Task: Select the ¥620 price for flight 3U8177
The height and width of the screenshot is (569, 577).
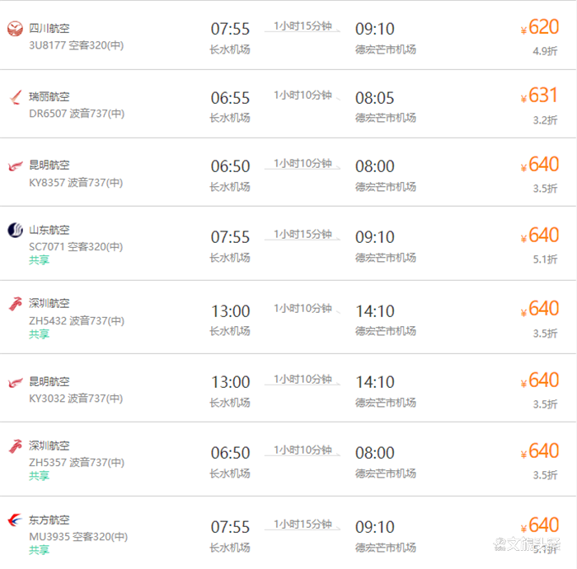Action: pos(540,27)
